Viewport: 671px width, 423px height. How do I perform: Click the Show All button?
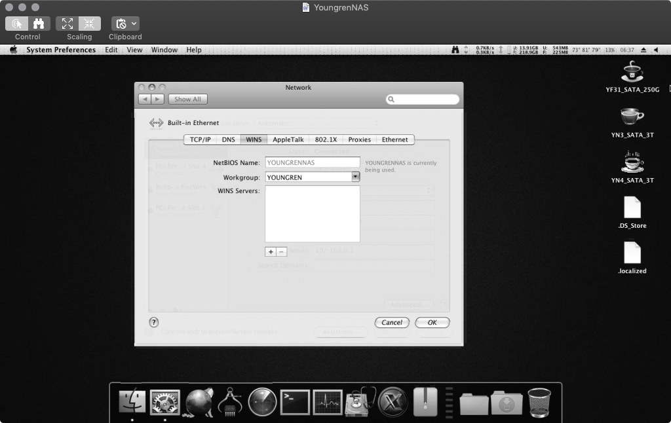tap(187, 100)
